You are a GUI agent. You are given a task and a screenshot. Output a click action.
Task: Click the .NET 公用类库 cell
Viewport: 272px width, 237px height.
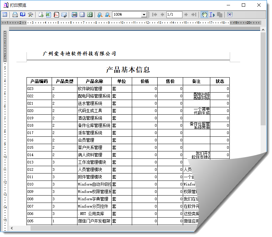[94, 214]
